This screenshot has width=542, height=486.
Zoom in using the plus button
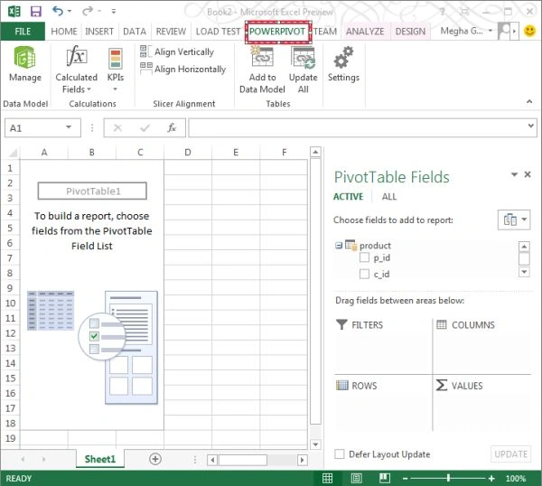(491, 479)
